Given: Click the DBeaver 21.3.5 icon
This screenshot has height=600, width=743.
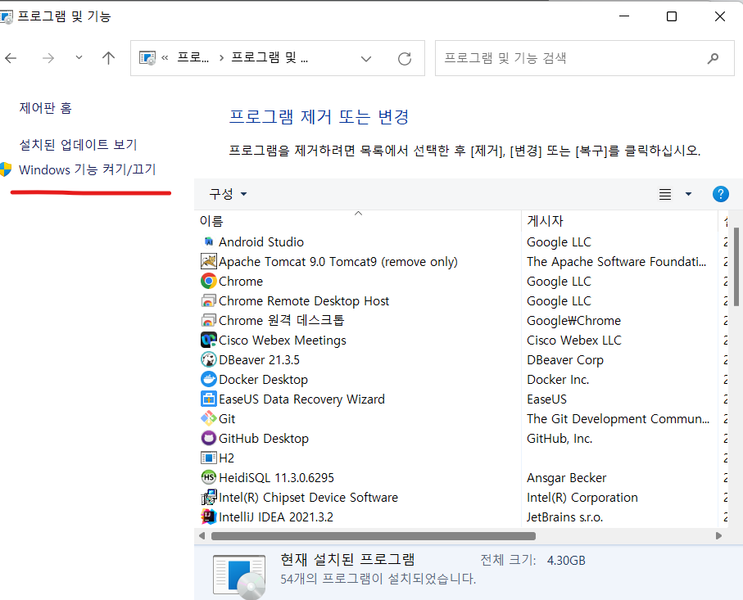Looking at the screenshot, I should coord(209,360).
